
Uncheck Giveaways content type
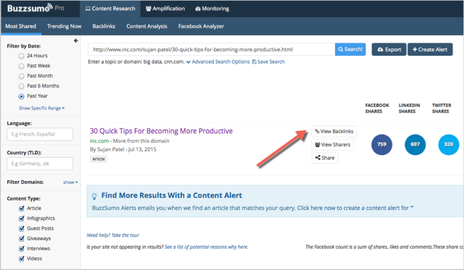coord(21,238)
